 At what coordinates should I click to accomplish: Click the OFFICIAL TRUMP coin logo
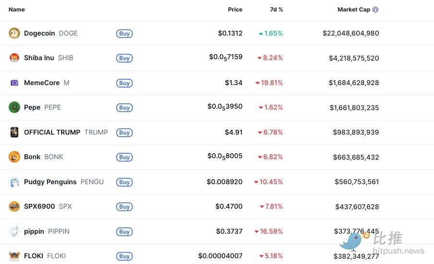click(14, 132)
